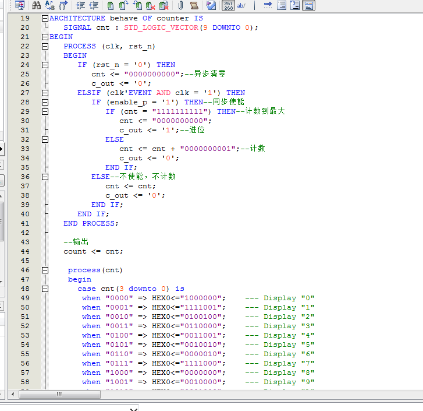Click the paperclip insert file icon
This screenshot has height=411, width=423.
click(x=180, y=5)
